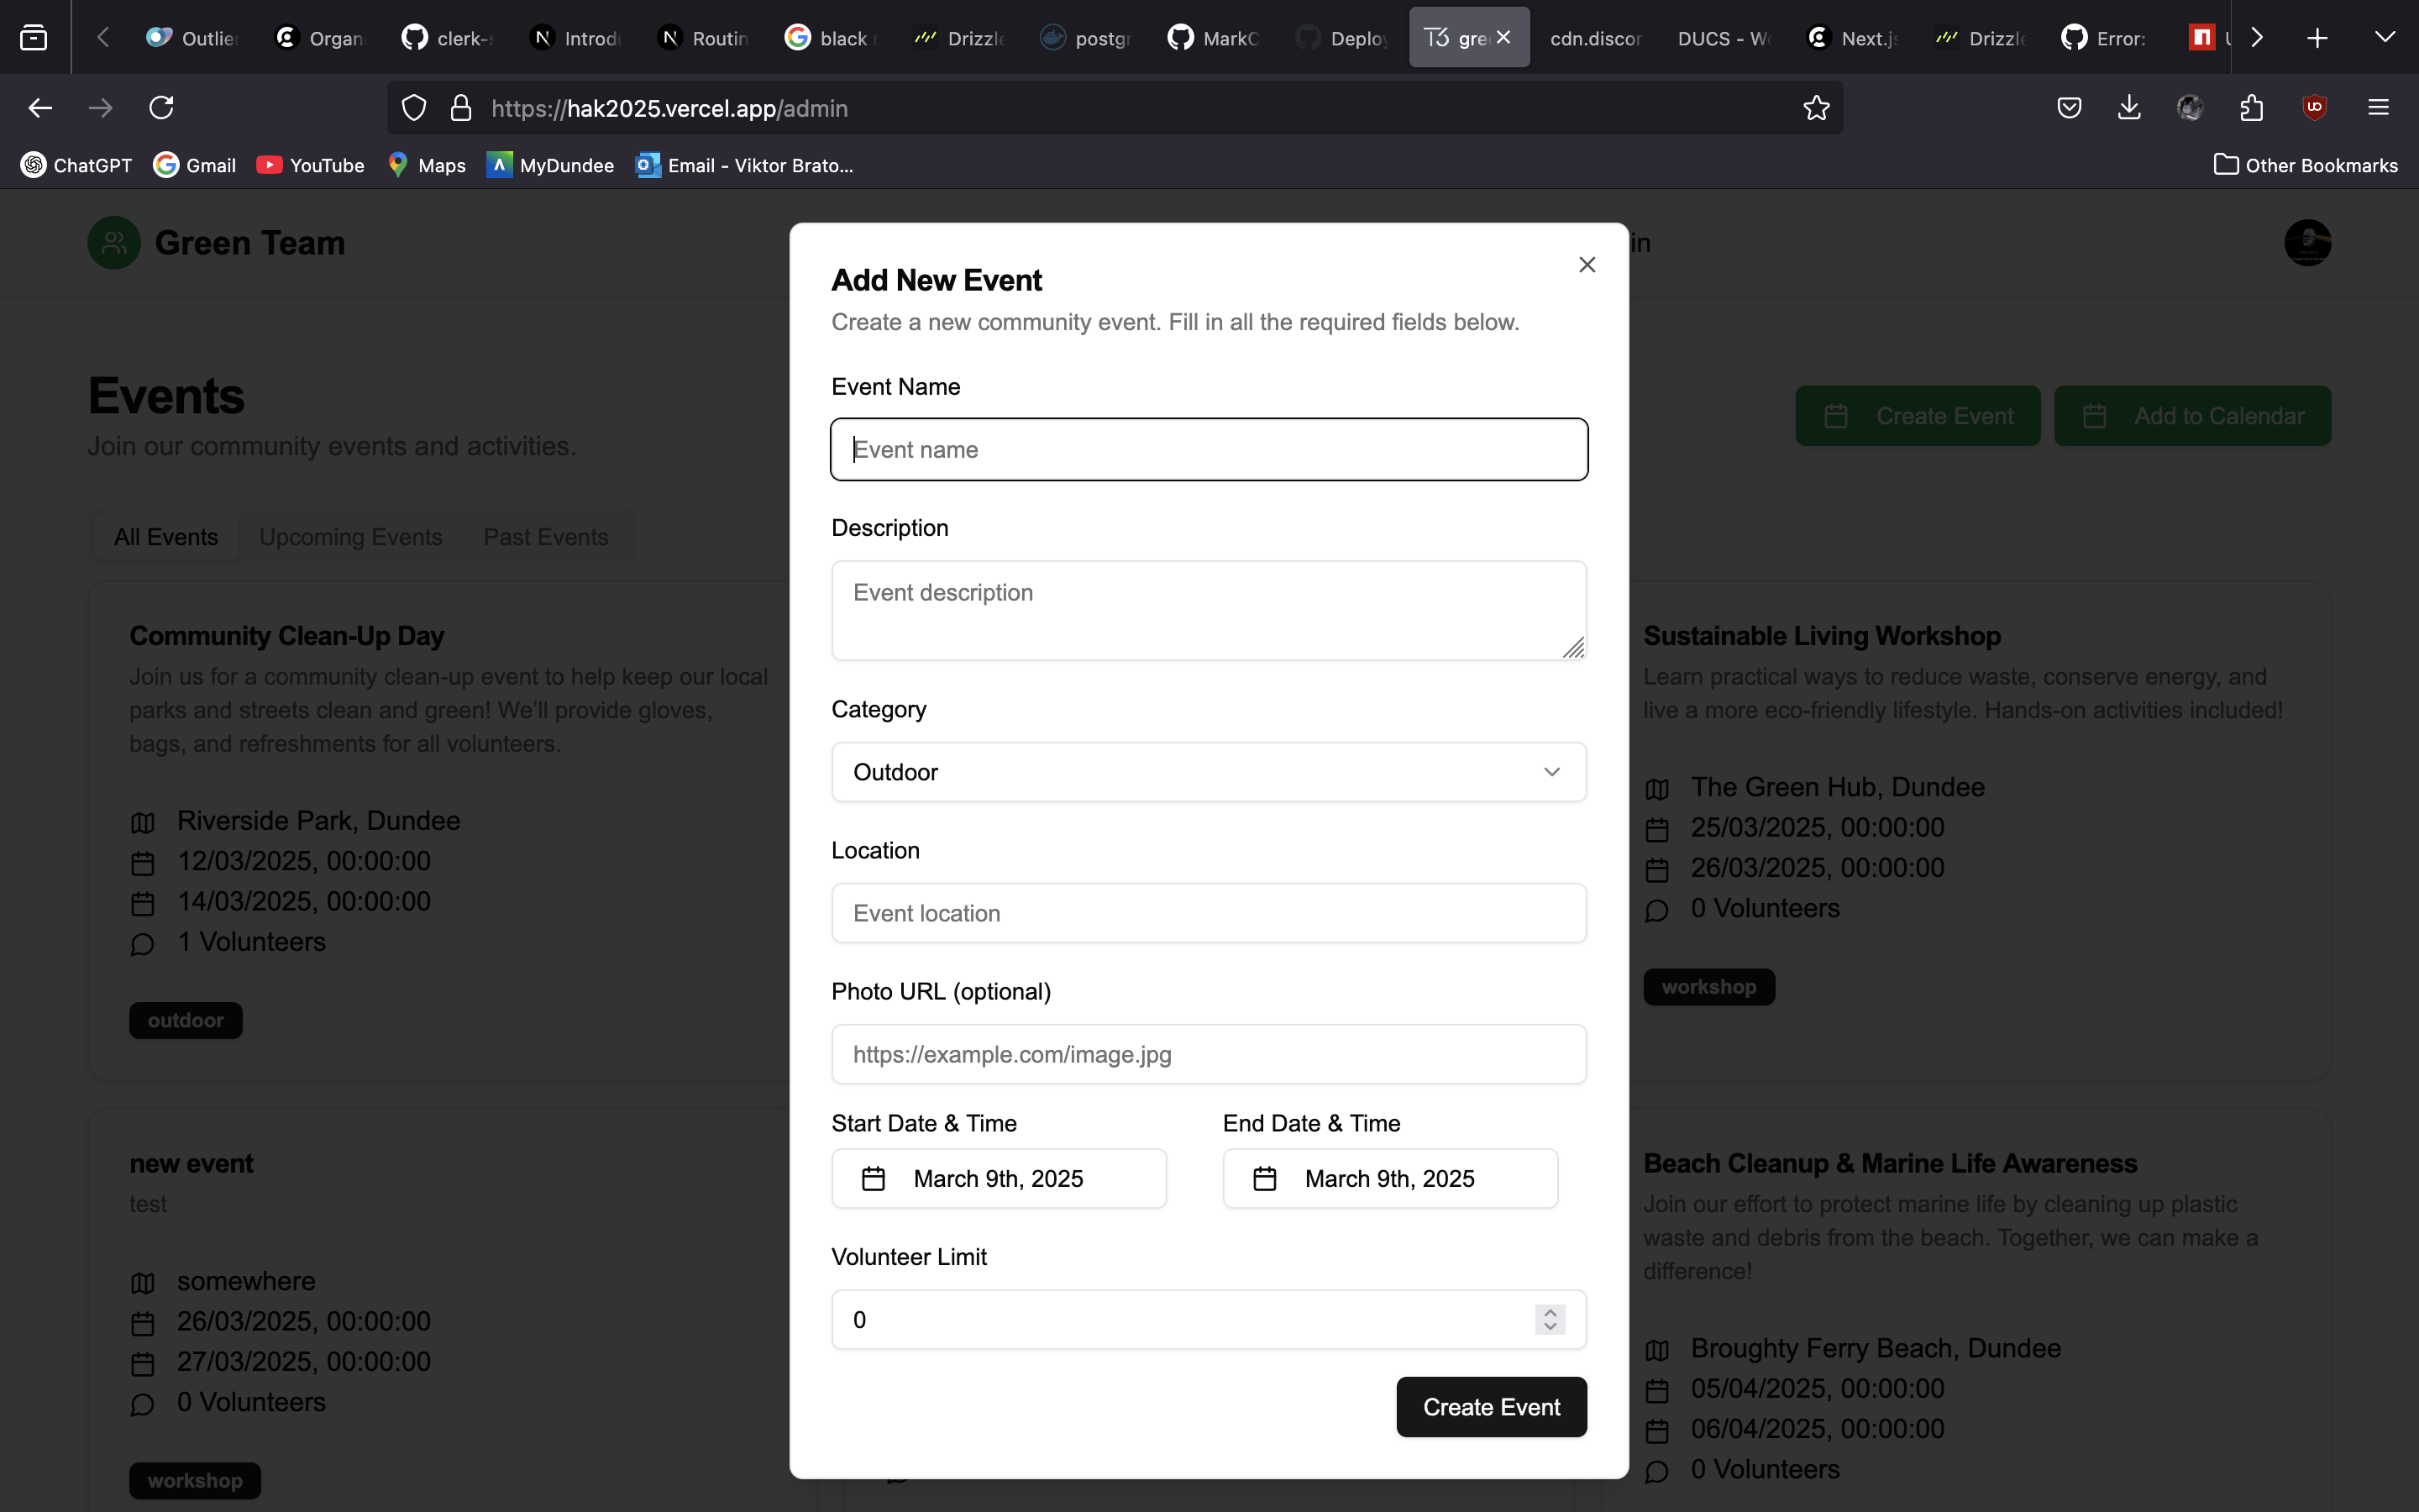
Task: Open a new browser tab
Action: click(x=2317, y=38)
